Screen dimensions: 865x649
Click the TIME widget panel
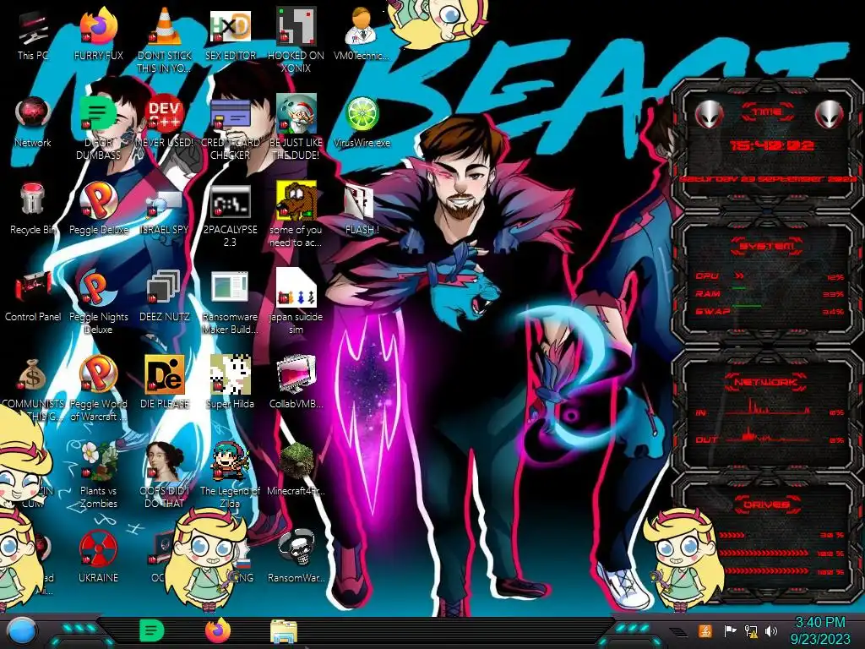(767, 145)
